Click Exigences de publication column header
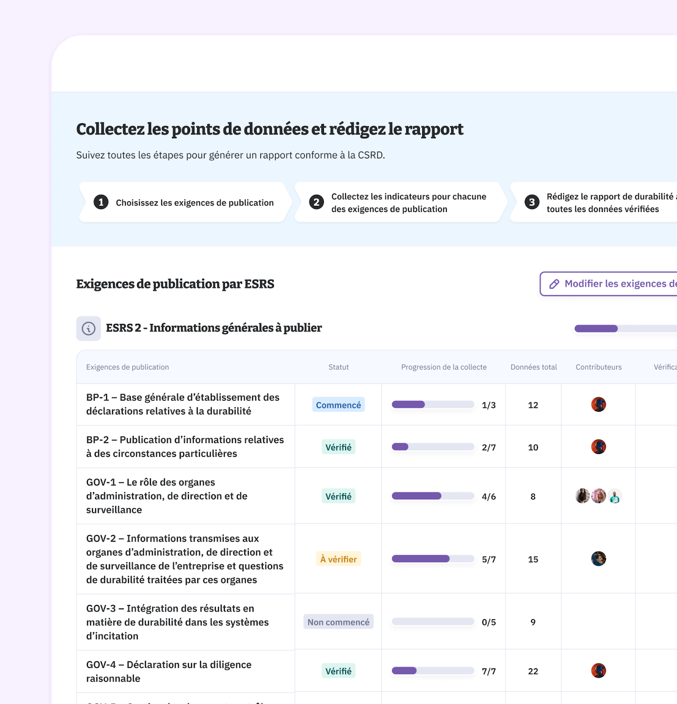677x704 pixels. click(128, 367)
